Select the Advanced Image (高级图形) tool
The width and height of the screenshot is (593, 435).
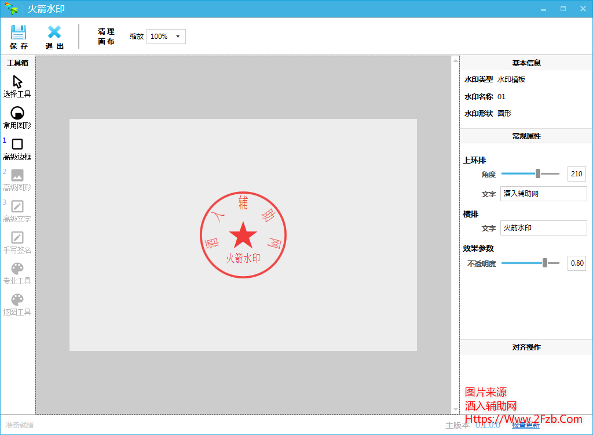click(17, 175)
